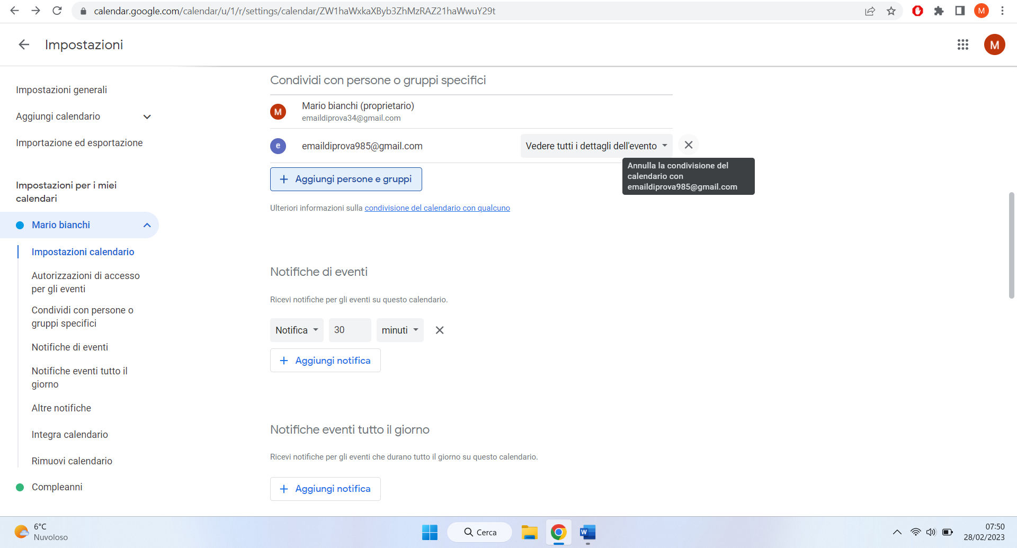
Task: Click the back arrow next to Impostazioni
Action: click(x=23, y=44)
